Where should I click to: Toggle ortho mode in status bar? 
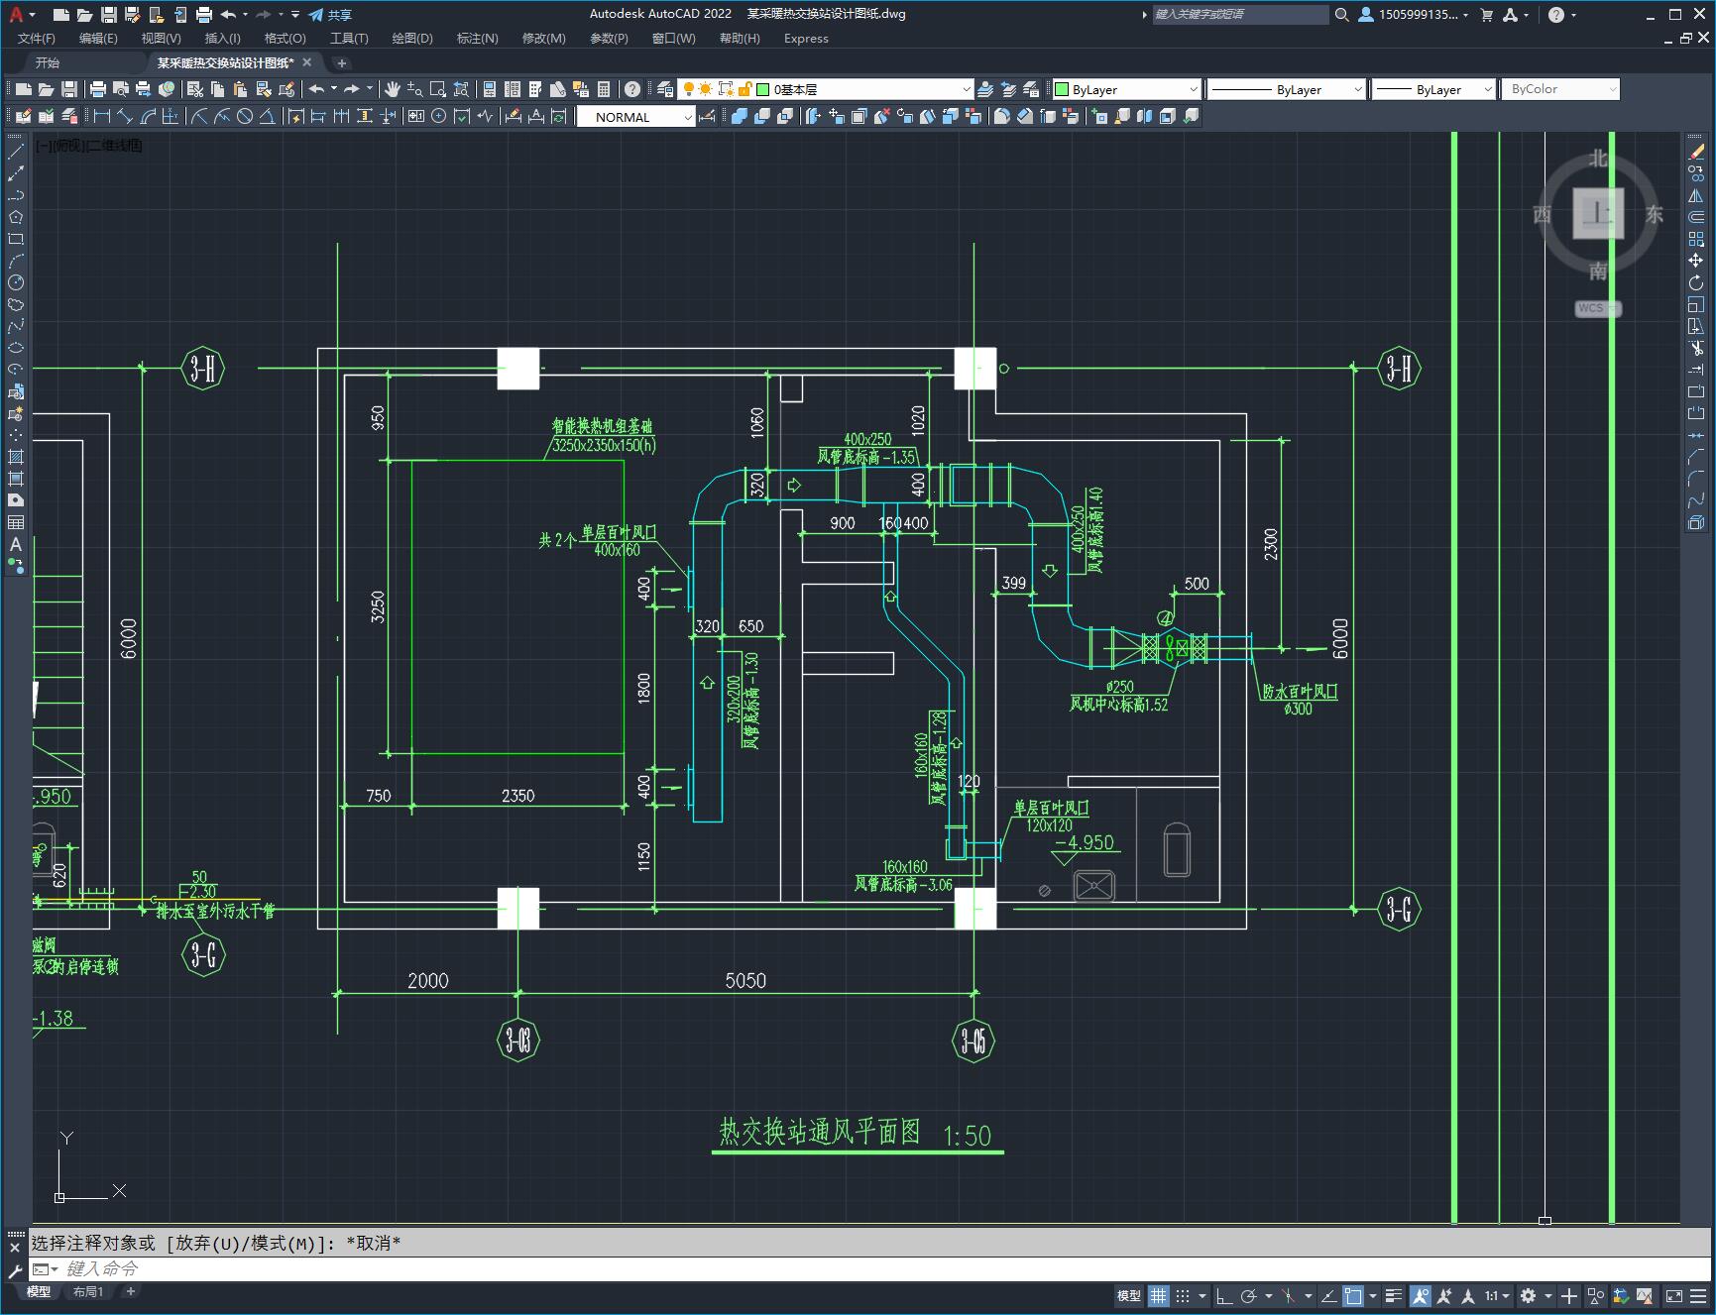1224,1295
